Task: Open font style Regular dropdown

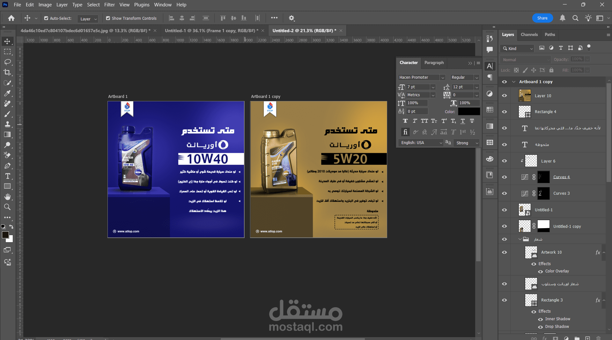Action: [477, 78]
